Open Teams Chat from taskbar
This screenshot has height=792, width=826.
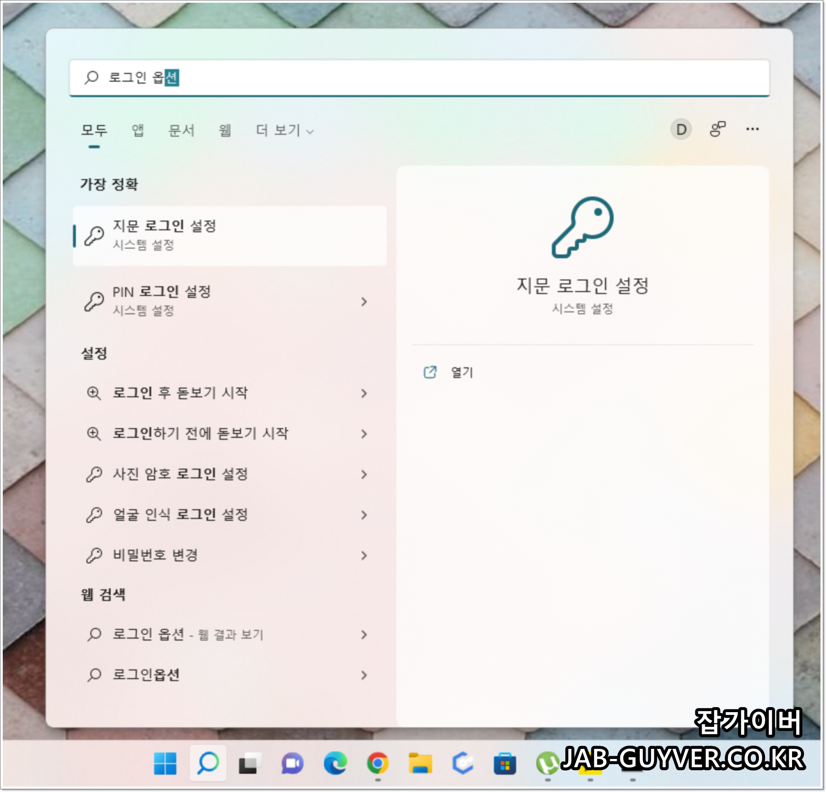[x=292, y=764]
